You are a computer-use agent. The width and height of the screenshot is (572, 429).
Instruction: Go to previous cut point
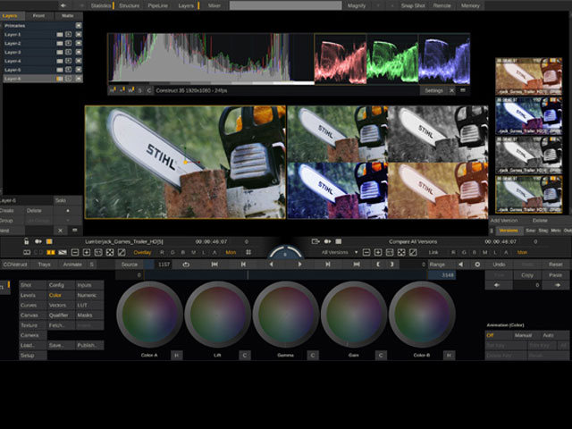click(x=243, y=265)
